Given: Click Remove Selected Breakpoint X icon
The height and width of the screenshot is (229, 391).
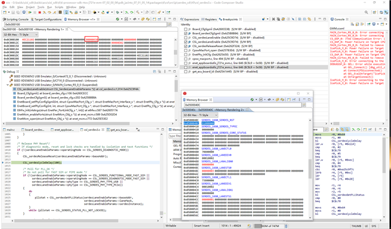Looking at the screenshot, I should 273,19.
